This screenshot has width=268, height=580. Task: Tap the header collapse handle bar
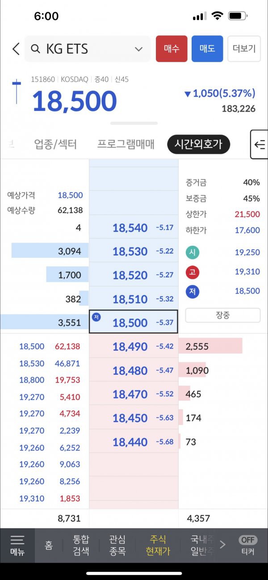(134, 123)
